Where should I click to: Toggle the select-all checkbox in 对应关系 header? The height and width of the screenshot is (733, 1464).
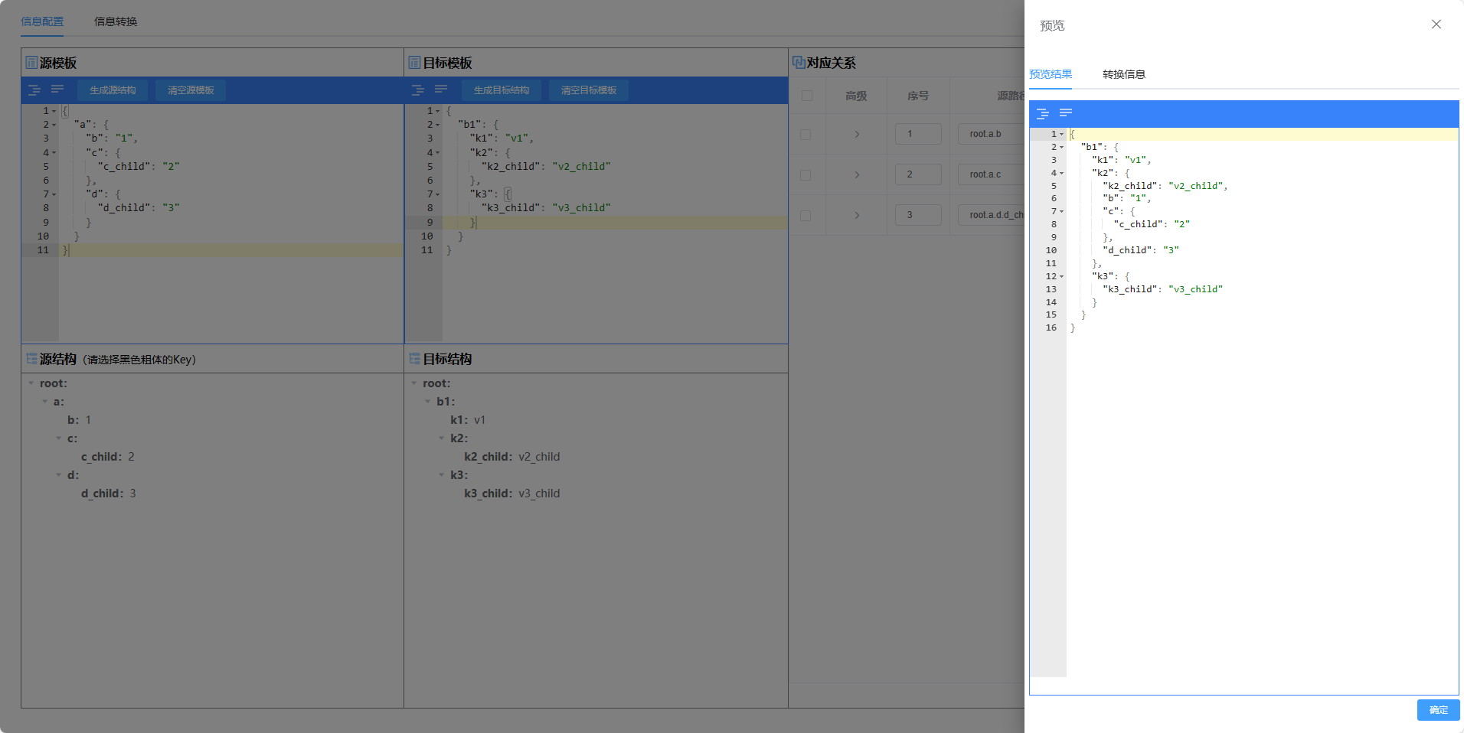click(806, 96)
